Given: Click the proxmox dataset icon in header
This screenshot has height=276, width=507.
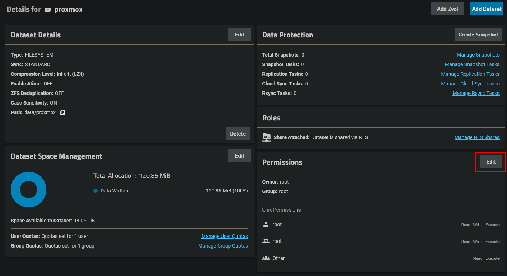Looking at the screenshot, I should (48, 9).
